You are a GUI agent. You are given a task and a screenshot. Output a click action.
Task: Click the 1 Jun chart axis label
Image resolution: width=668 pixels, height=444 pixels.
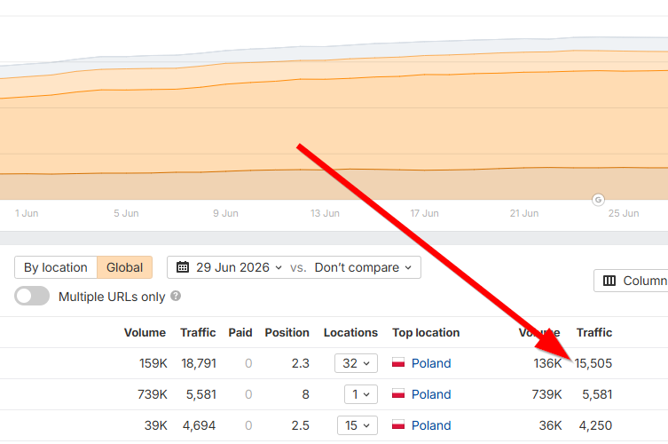point(27,213)
